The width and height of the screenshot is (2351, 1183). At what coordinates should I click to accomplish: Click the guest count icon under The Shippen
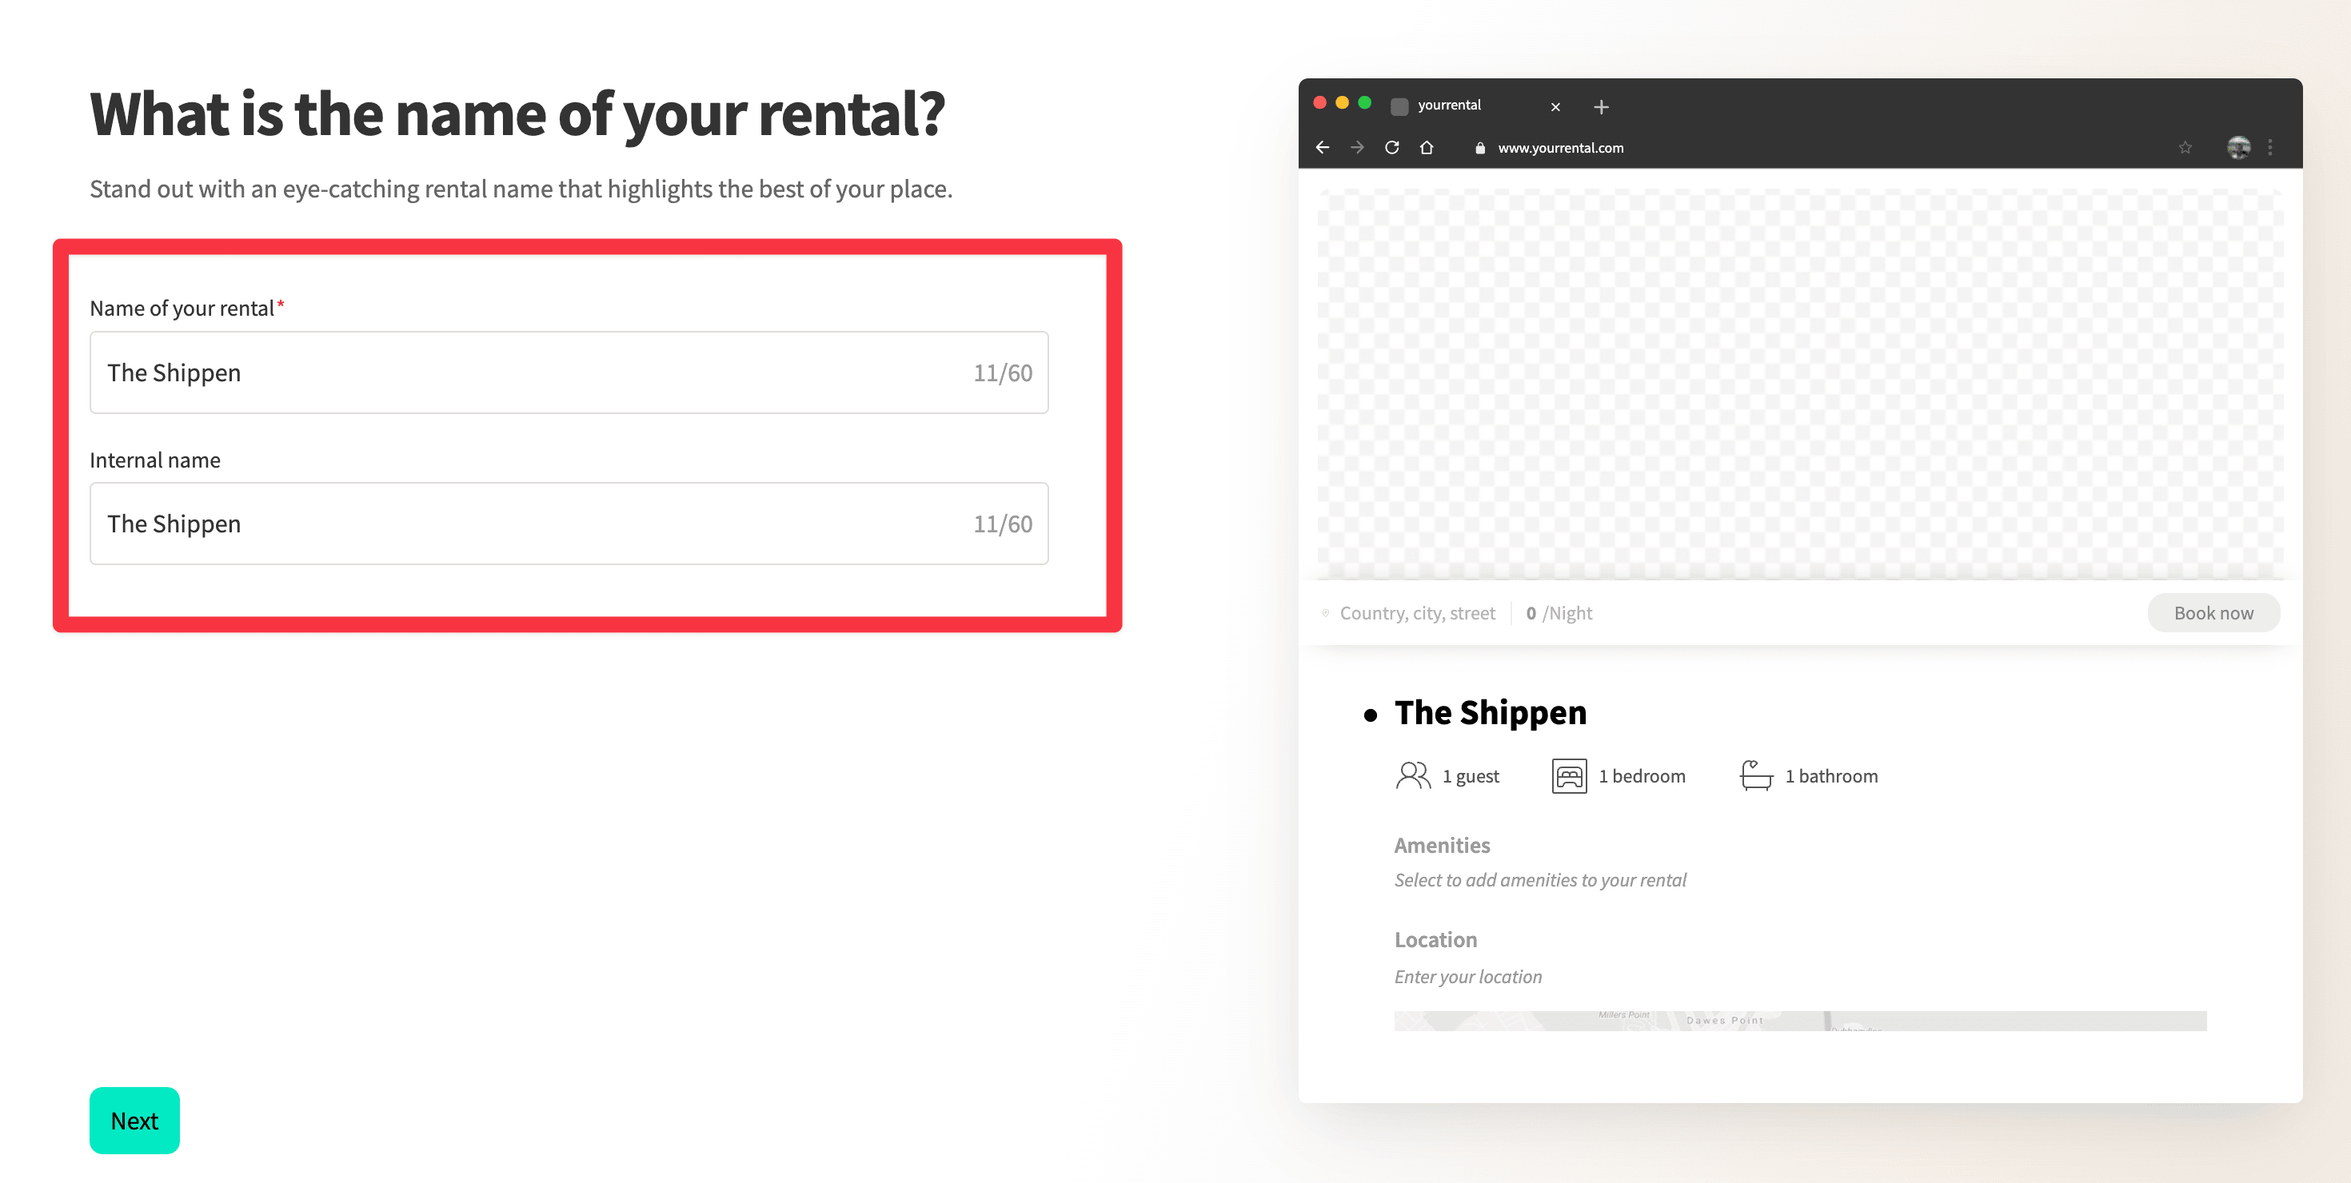[x=1413, y=775]
